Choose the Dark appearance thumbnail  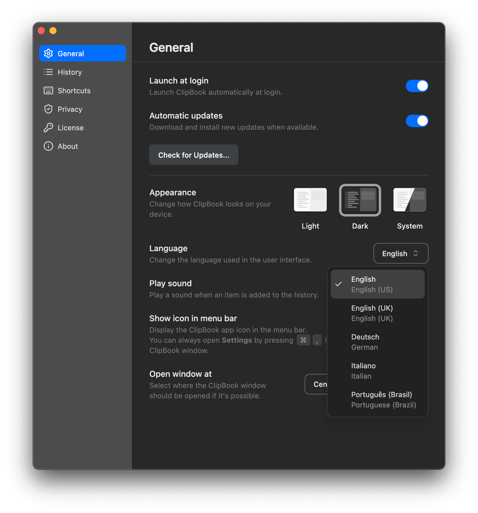360,200
